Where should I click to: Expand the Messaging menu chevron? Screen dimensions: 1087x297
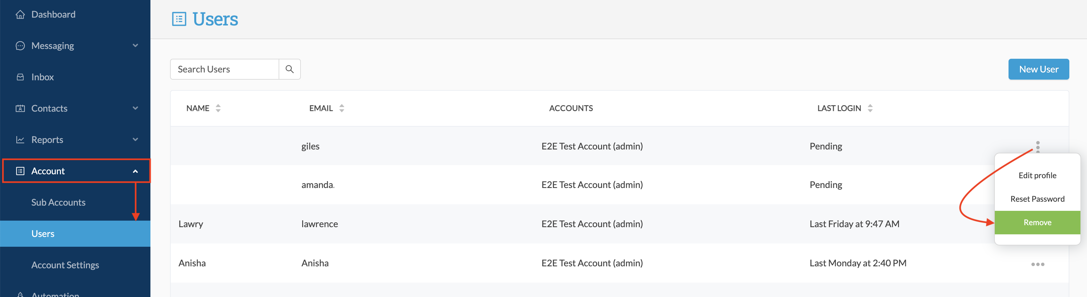[135, 45]
